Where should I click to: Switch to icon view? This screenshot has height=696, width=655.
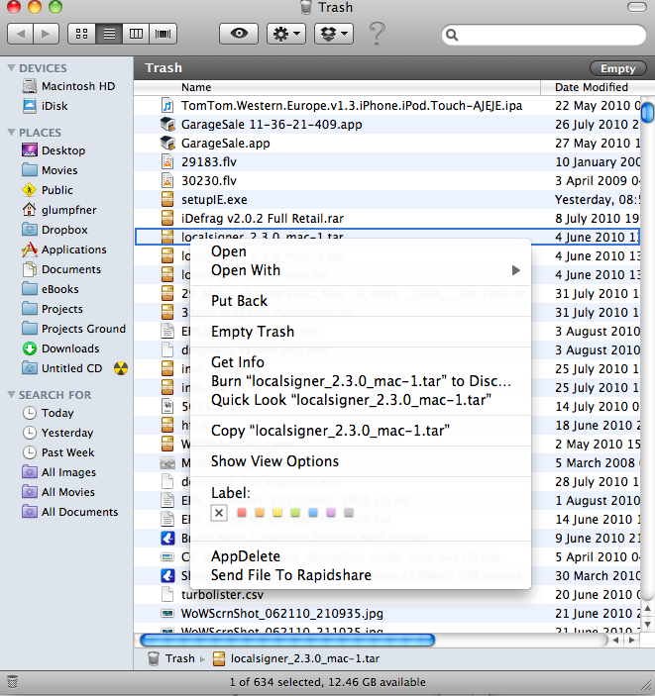[82, 34]
